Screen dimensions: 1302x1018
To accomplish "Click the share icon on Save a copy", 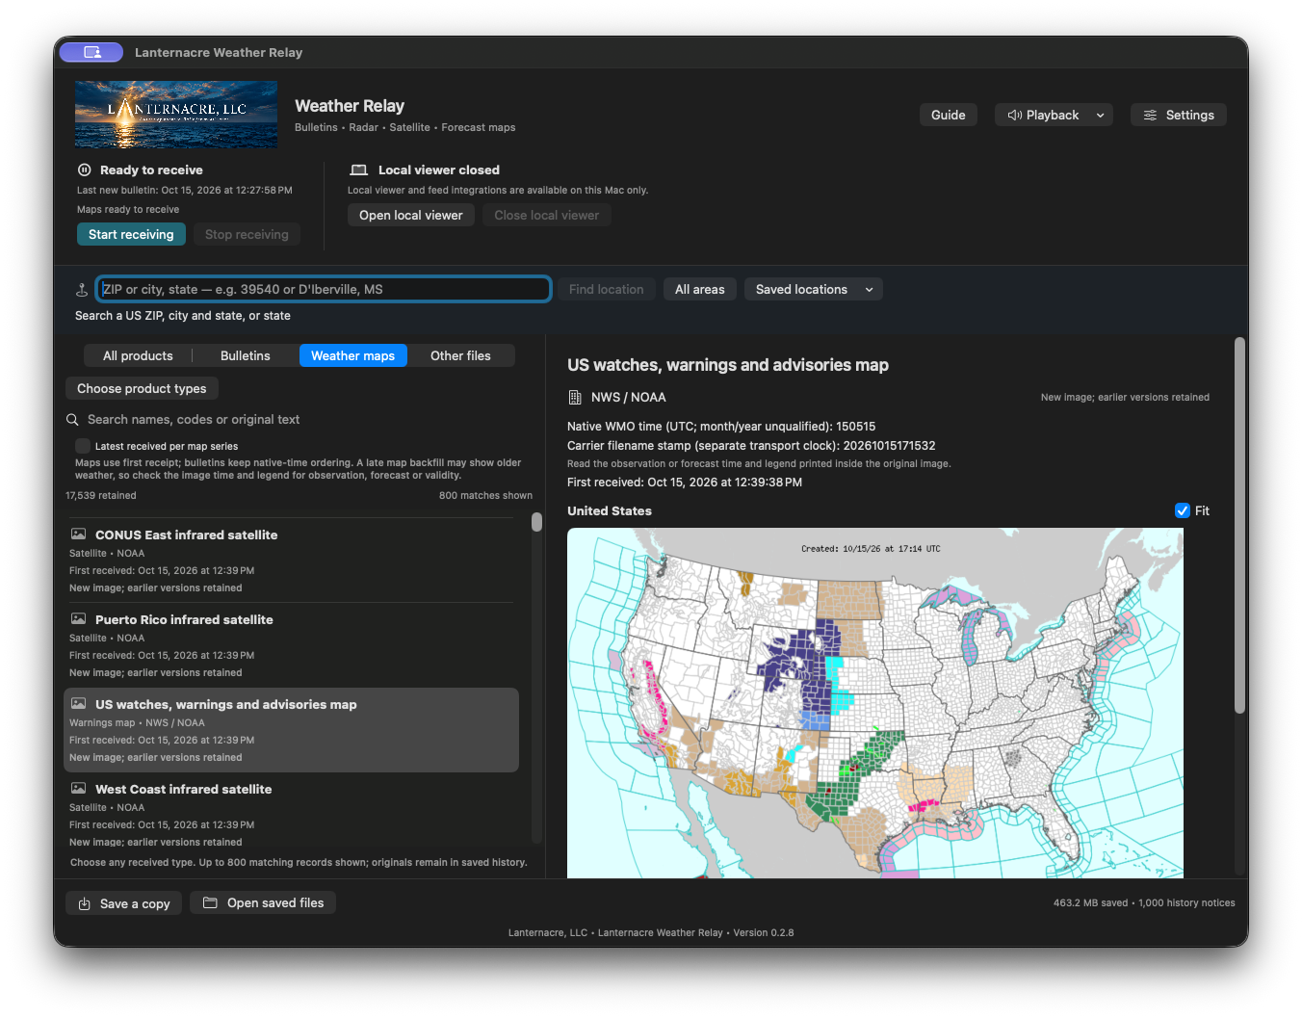I will pos(84,903).
